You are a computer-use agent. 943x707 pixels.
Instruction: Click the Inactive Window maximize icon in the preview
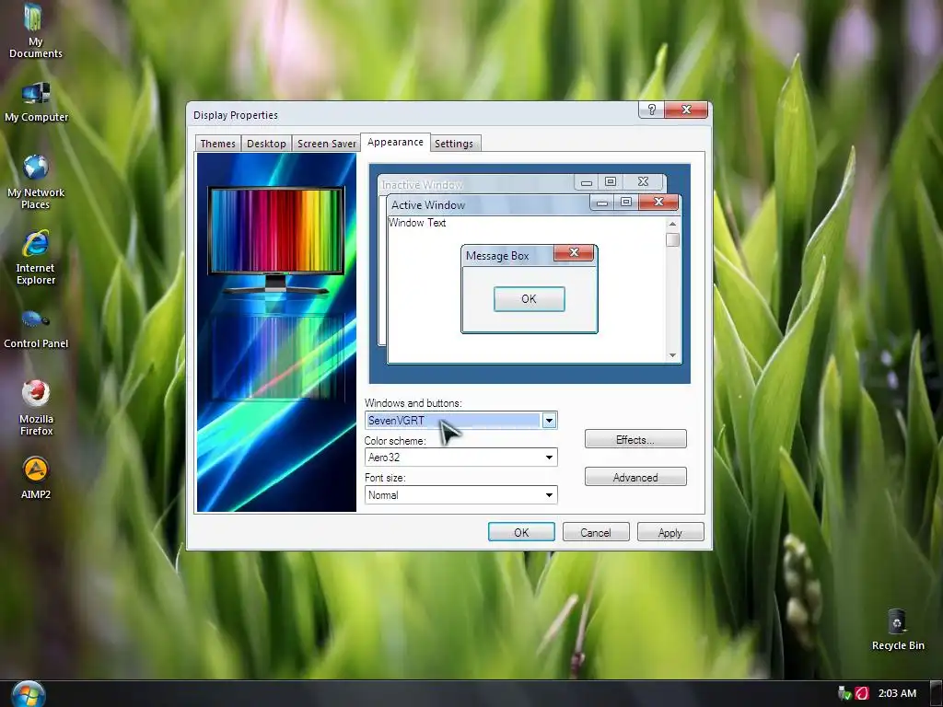tap(611, 181)
